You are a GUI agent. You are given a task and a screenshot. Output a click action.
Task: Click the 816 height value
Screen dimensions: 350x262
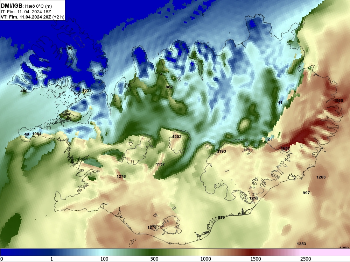coord(221,217)
